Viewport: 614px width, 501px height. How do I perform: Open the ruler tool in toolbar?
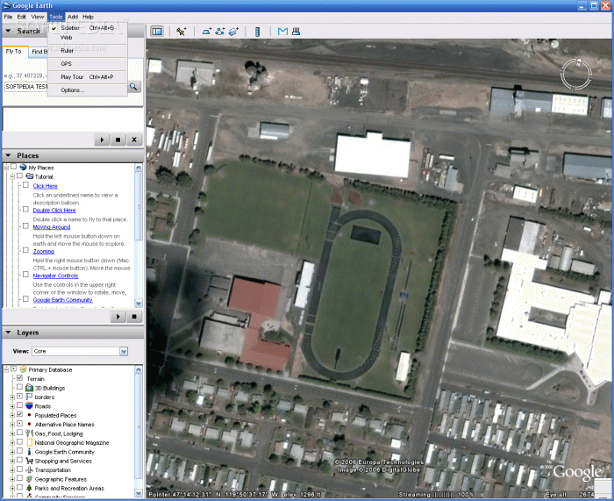coord(257,32)
